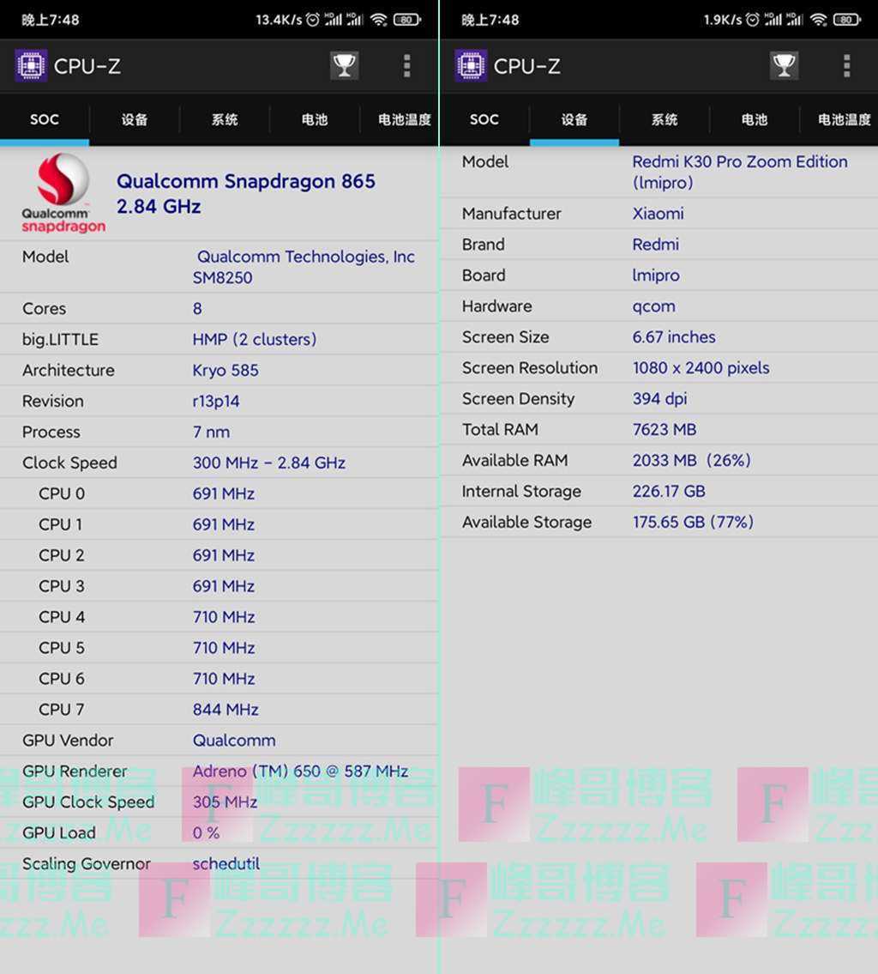Tap the Scaling Governor schedutil row

click(219, 863)
